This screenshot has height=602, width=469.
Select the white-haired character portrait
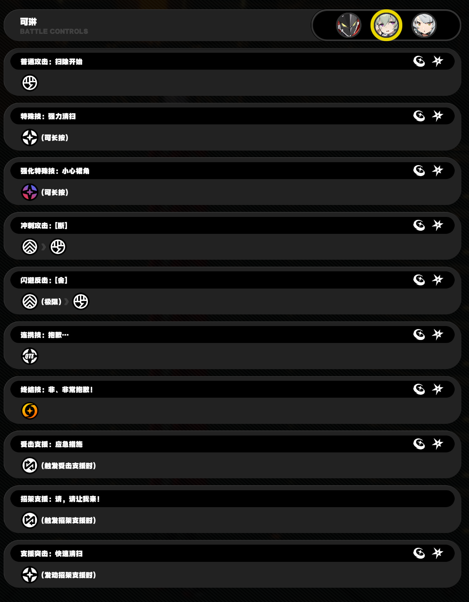(424, 25)
